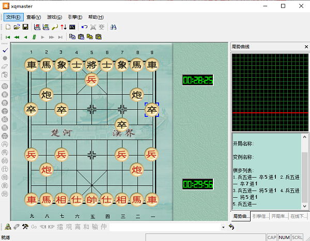This screenshot has height=241, width=310.
Task: Click the tab scroll right arrow
Action: (x=306, y=216)
